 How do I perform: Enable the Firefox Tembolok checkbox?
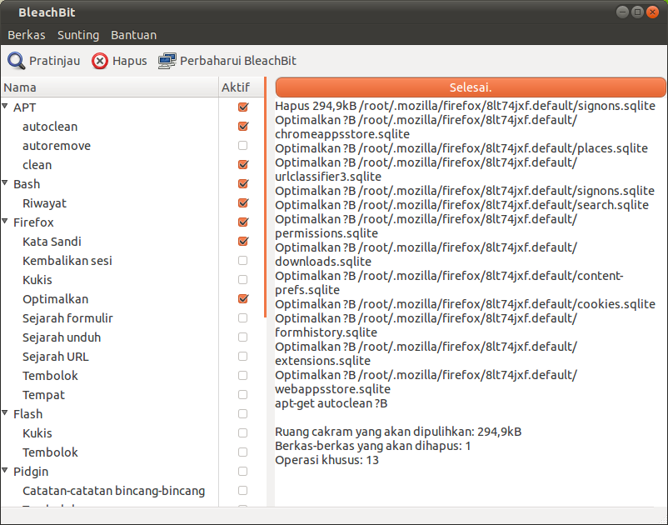click(243, 376)
